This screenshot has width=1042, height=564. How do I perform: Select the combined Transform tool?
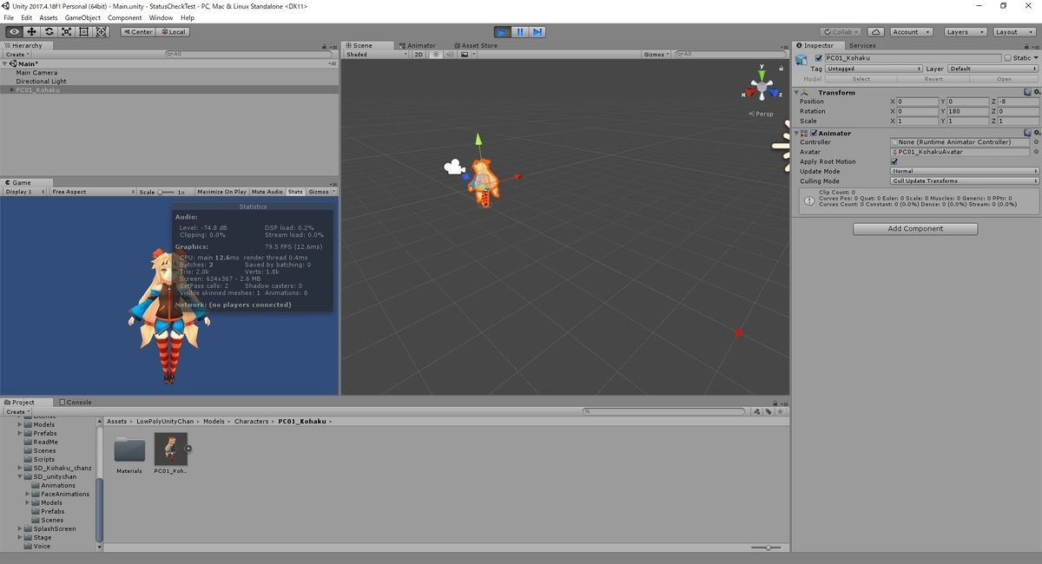(x=101, y=32)
